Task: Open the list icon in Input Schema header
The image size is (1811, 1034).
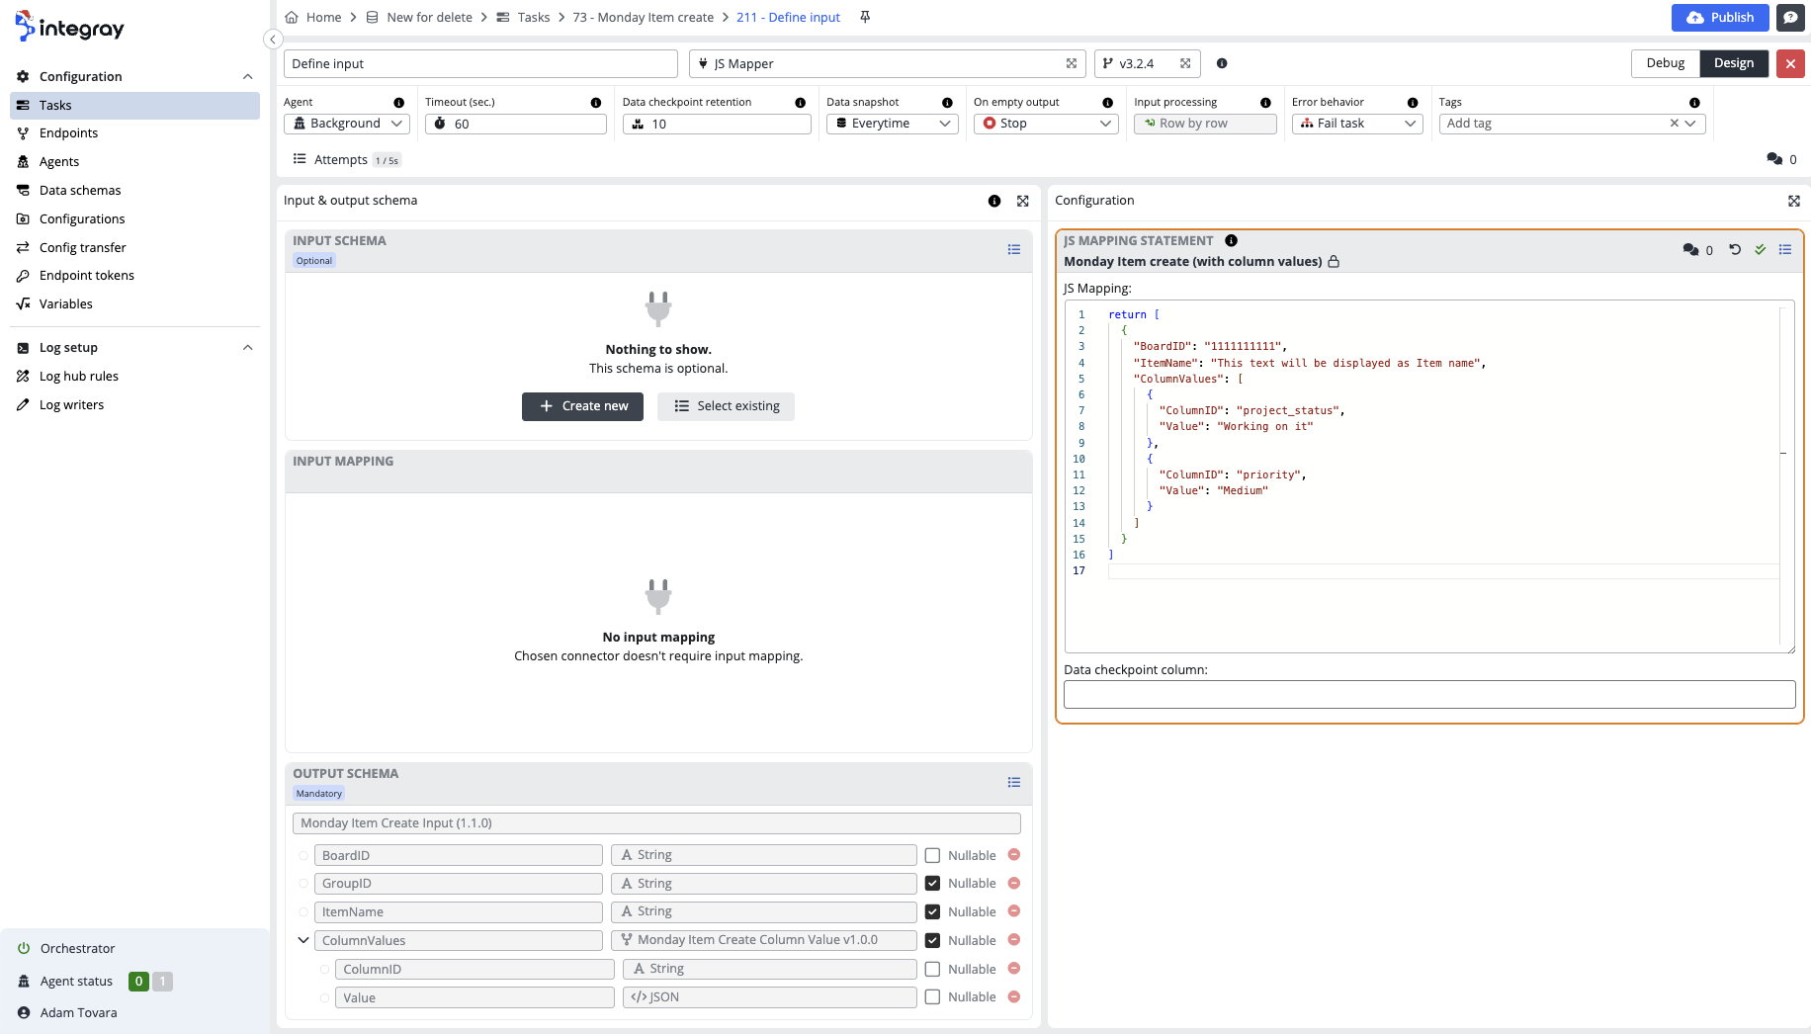Action: (x=1013, y=250)
